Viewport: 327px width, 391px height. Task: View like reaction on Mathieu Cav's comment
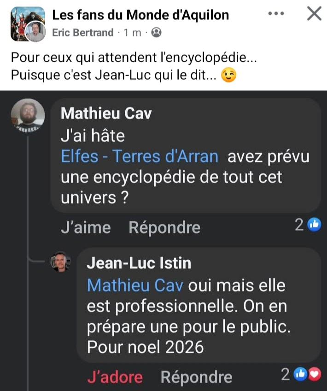tap(314, 225)
